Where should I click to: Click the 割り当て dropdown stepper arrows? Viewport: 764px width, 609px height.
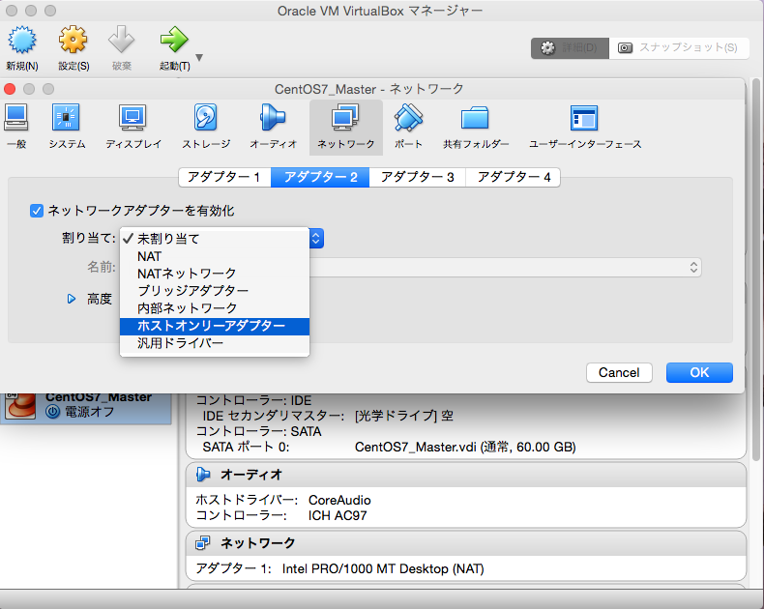coord(316,239)
